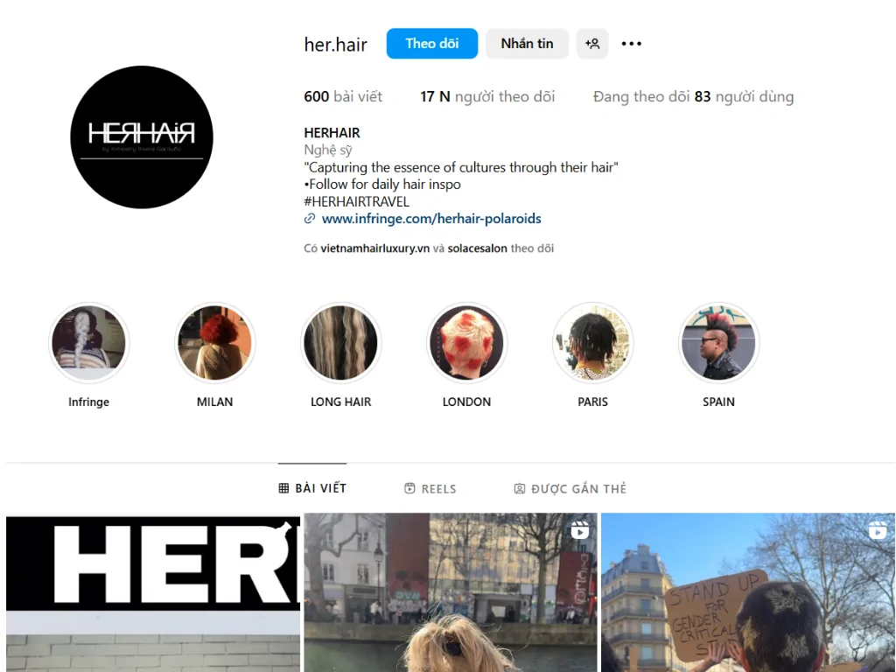This screenshot has width=896, height=672.
Task: Open the infringe.com herhair-polaroids link
Action: [x=431, y=218]
